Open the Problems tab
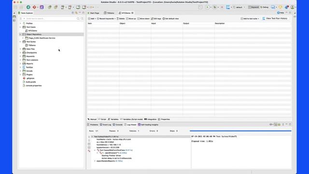The image size is (309, 174). 93,125
